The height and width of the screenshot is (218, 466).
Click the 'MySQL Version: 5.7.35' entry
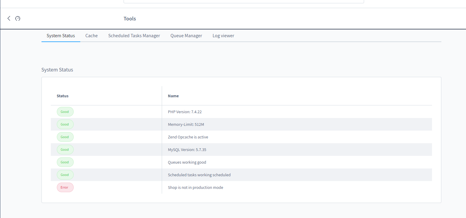(x=187, y=150)
